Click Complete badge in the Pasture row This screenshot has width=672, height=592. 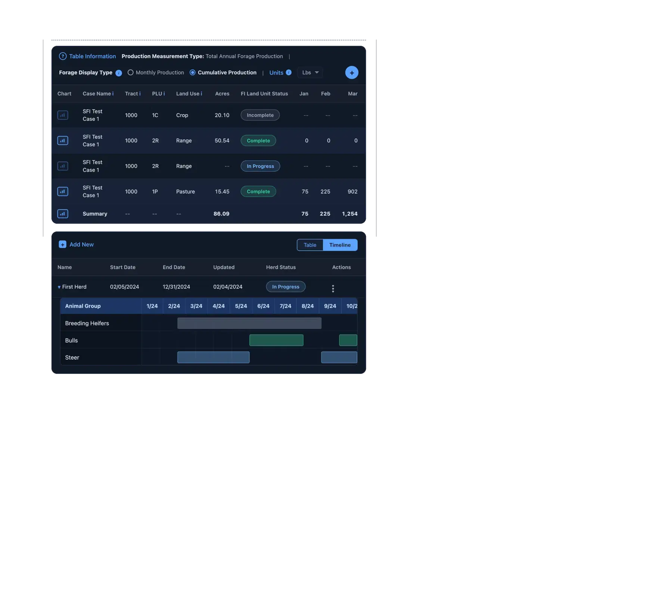258,191
